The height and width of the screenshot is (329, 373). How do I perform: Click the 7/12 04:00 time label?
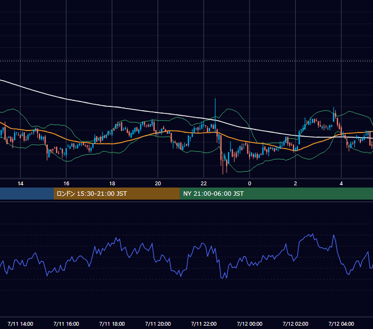coord(341,324)
